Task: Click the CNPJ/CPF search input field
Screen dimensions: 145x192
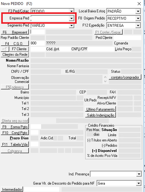Action: pyautogui.click(x=101, y=49)
